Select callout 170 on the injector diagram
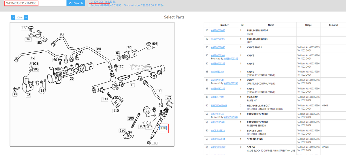Screen dimensions: 346x155 [x=163, y=128]
